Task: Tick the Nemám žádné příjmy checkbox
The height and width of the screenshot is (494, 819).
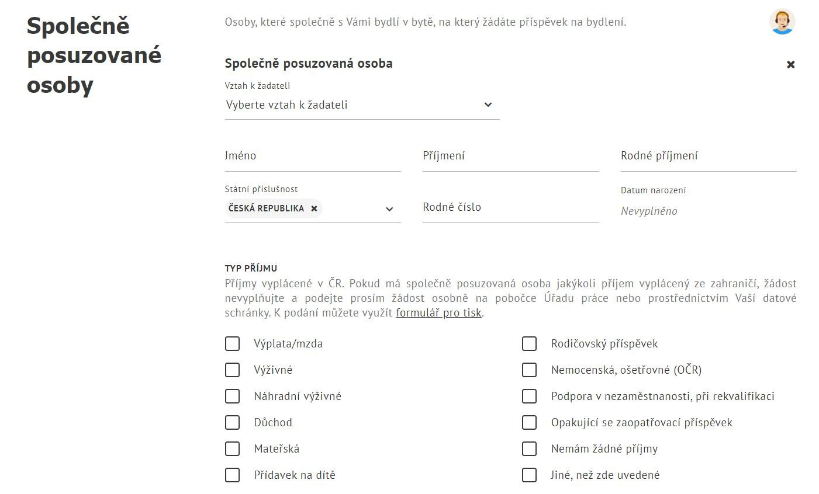Action: click(x=529, y=448)
